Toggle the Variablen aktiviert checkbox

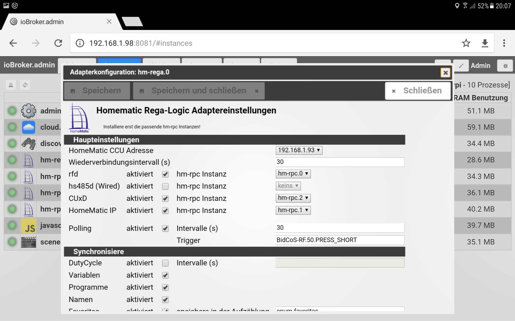(x=165, y=275)
